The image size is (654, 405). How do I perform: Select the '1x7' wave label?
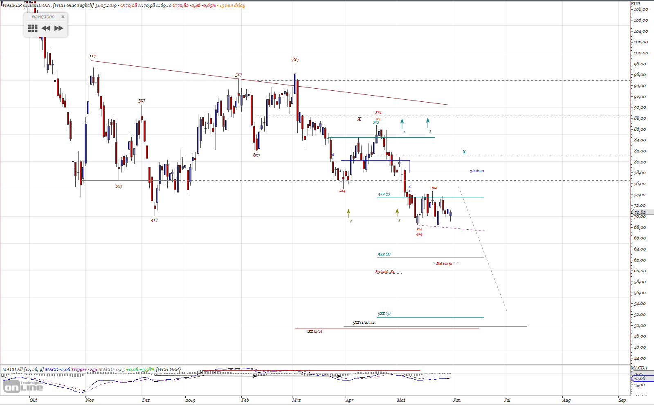pyautogui.click(x=93, y=56)
